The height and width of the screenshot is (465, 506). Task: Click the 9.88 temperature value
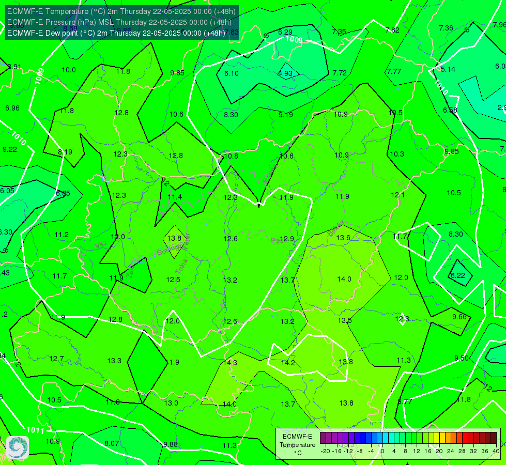click(x=171, y=444)
